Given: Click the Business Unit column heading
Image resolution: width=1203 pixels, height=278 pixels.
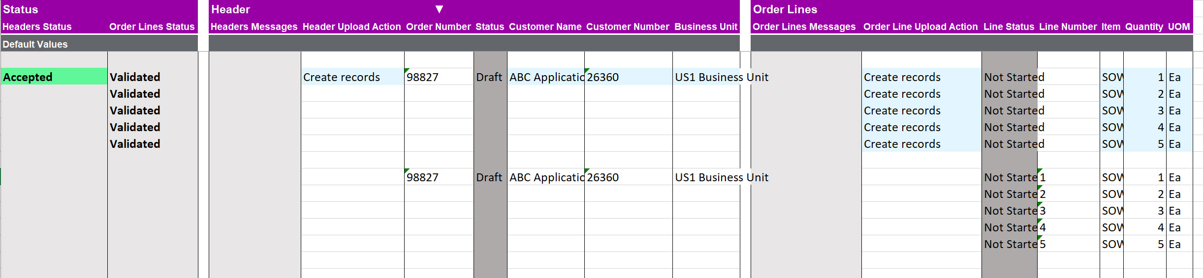Looking at the screenshot, I should click(x=705, y=27).
